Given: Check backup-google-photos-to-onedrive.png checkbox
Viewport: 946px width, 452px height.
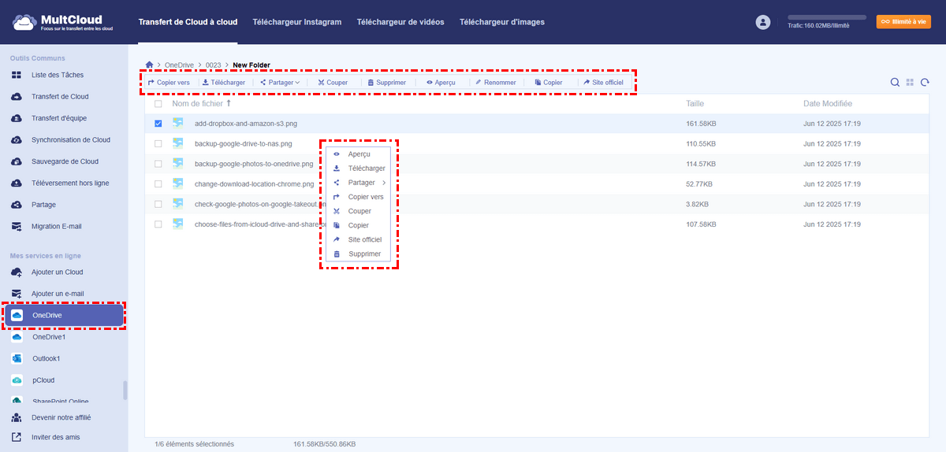Looking at the screenshot, I should point(158,164).
